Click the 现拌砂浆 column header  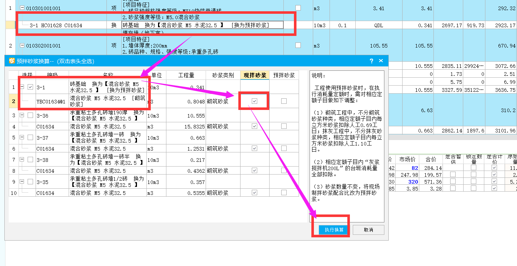(x=255, y=75)
